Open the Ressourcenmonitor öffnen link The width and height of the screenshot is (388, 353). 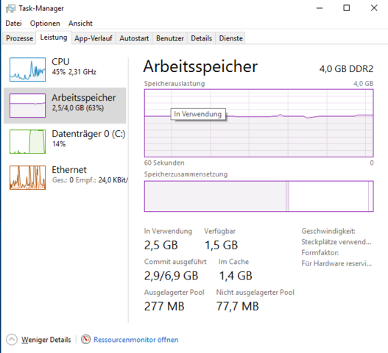[x=136, y=340]
